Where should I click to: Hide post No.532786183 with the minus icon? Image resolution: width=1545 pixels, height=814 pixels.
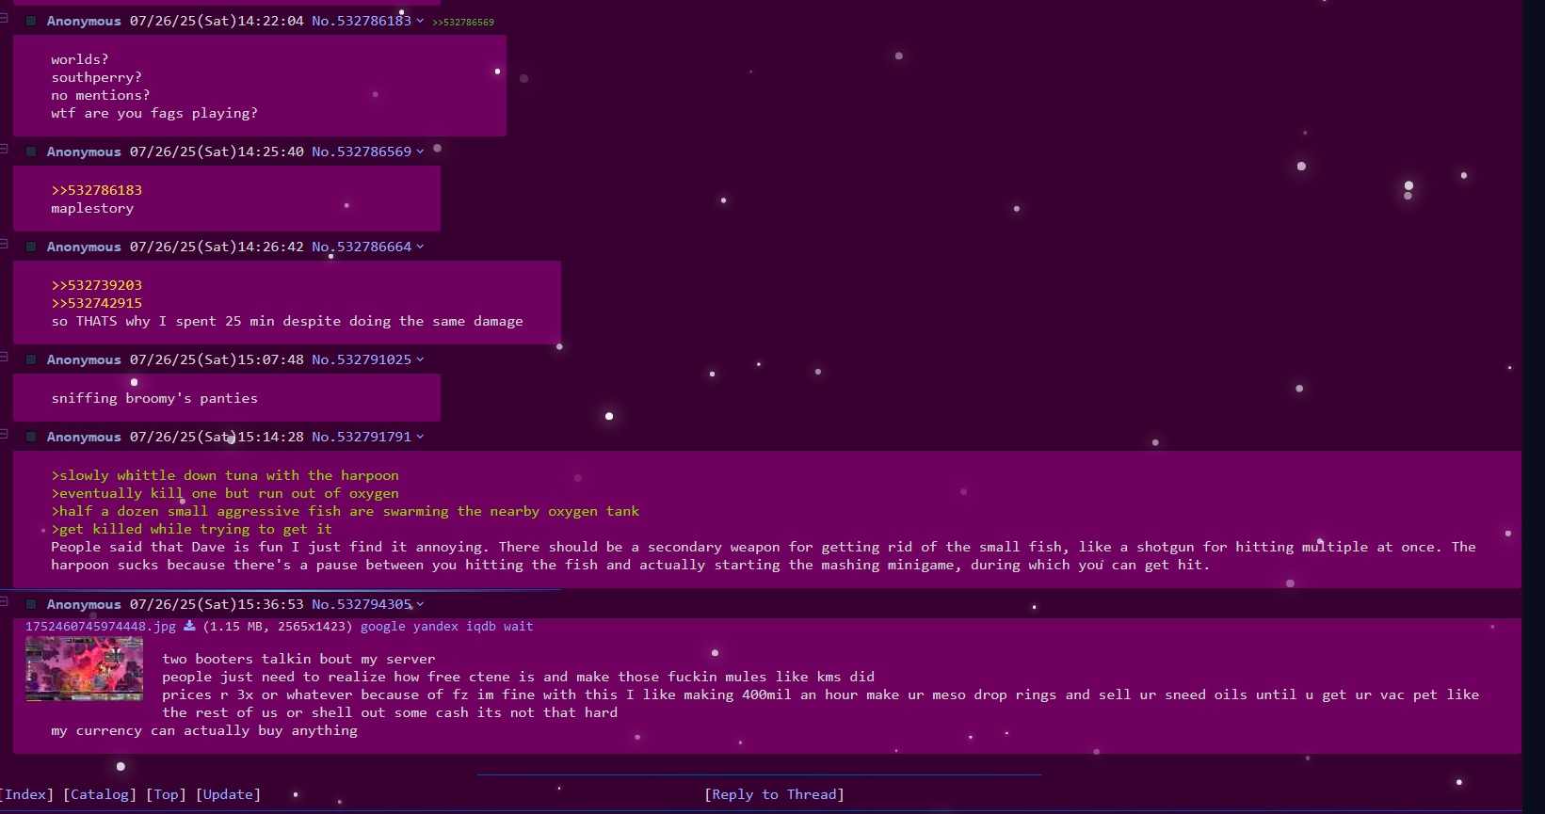(4, 17)
